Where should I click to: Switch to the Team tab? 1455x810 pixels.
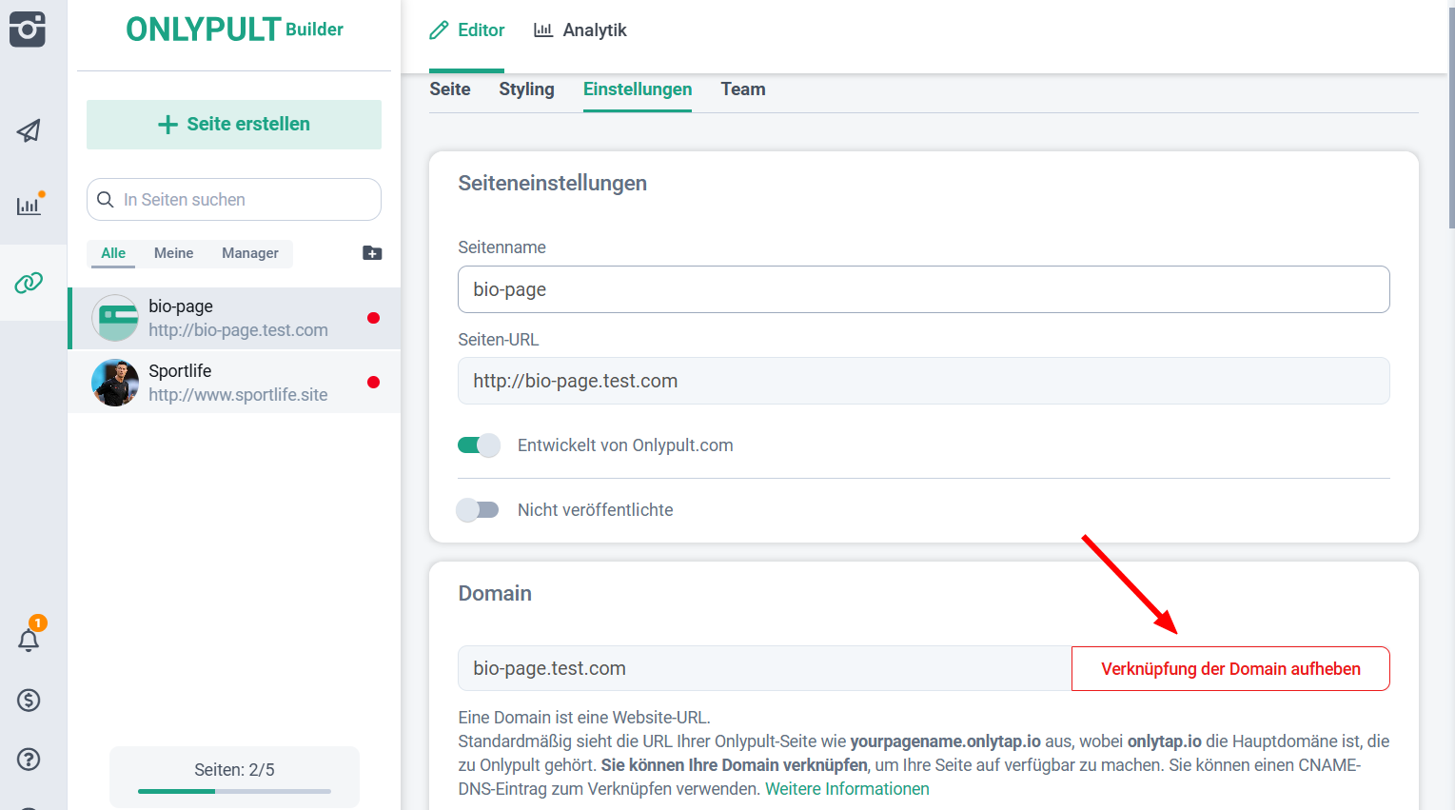click(x=742, y=89)
